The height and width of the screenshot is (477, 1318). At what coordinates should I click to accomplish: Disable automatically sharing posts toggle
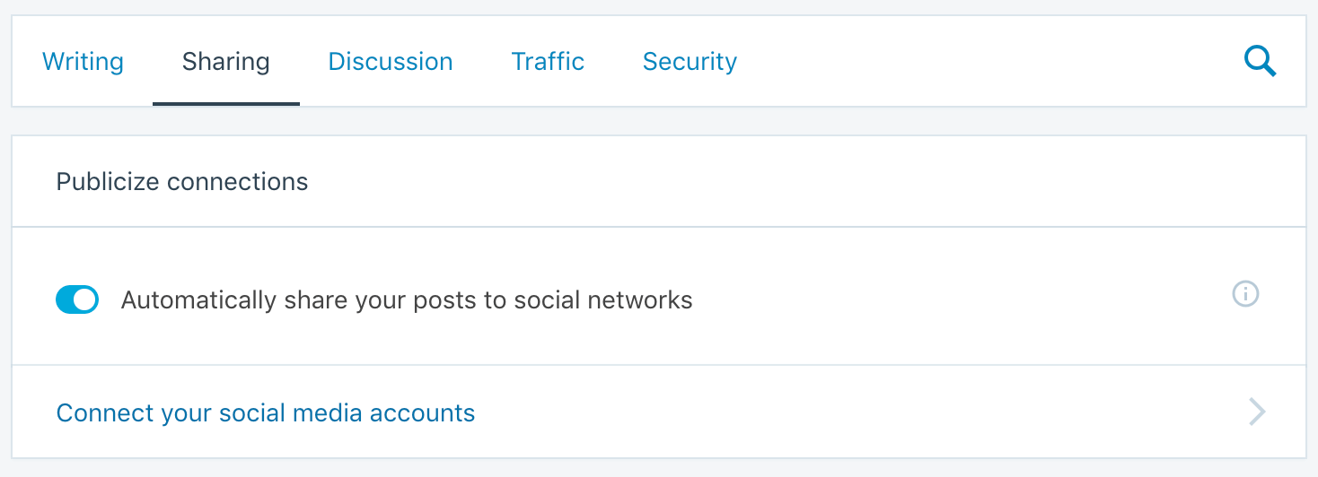pos(77,300)
